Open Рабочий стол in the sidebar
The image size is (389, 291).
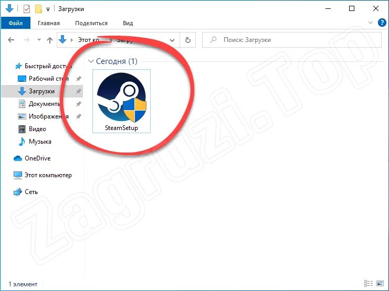tap(48, 79)
